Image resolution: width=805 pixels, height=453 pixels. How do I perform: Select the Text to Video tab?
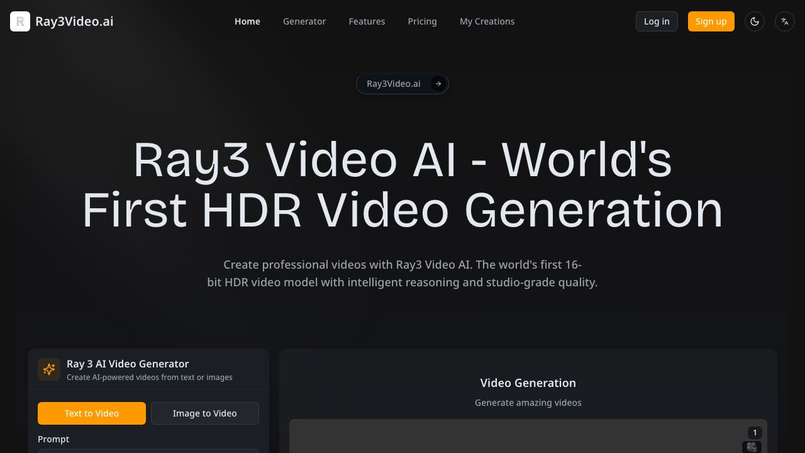[x=92, y=413]
